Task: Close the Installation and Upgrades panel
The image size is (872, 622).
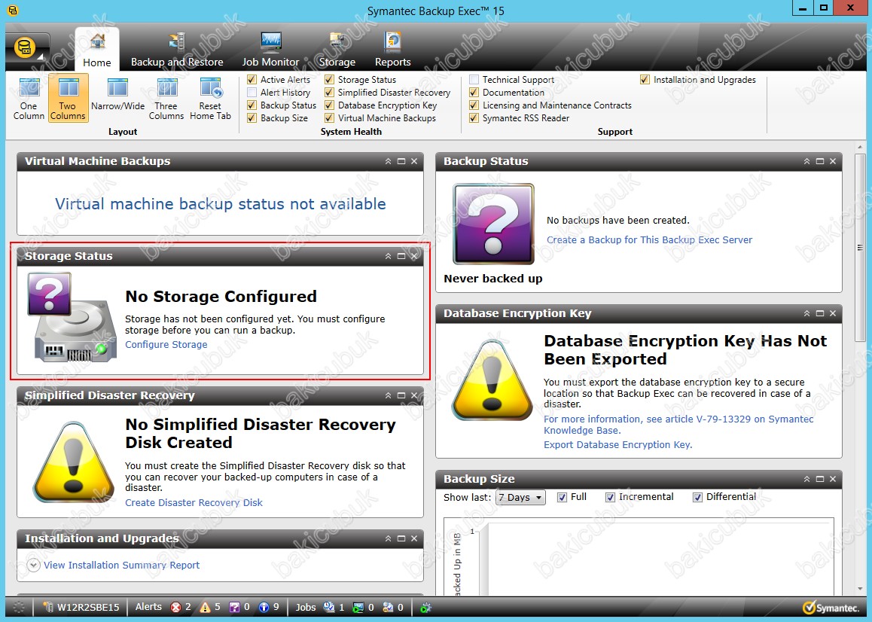Action: pos(414,538)
